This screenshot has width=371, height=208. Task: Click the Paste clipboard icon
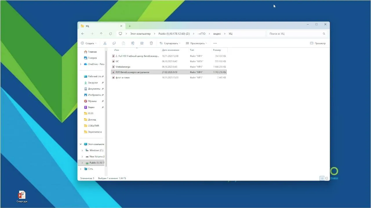123,43
